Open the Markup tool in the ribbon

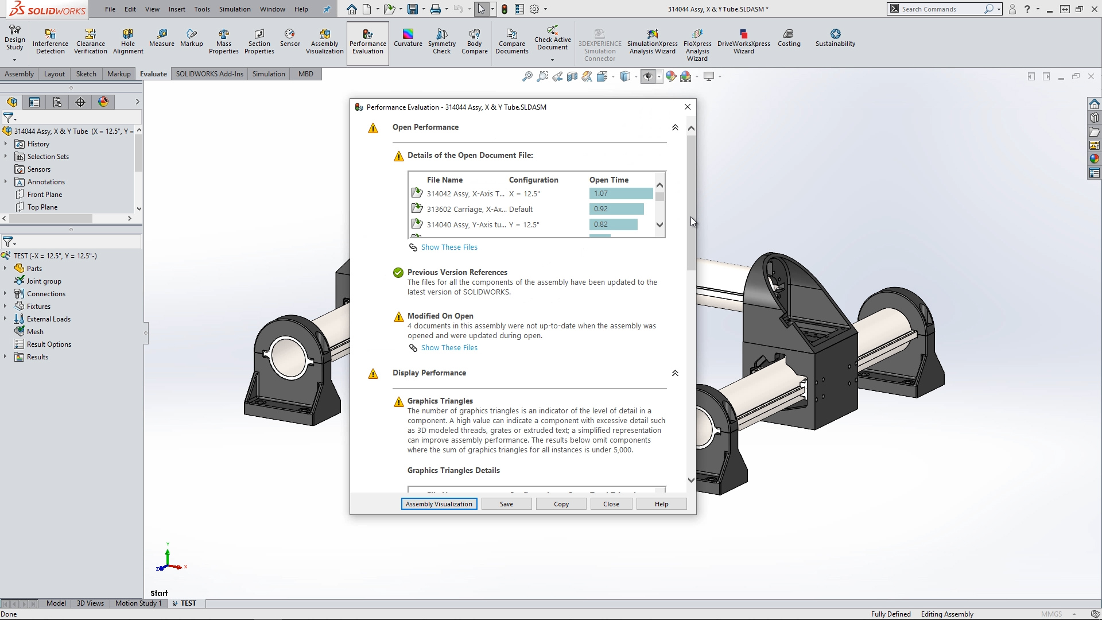(x=192, y=38)
